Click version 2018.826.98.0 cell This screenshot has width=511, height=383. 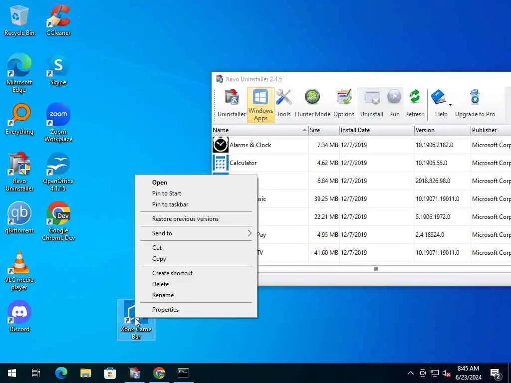click(x=433, y=181)
